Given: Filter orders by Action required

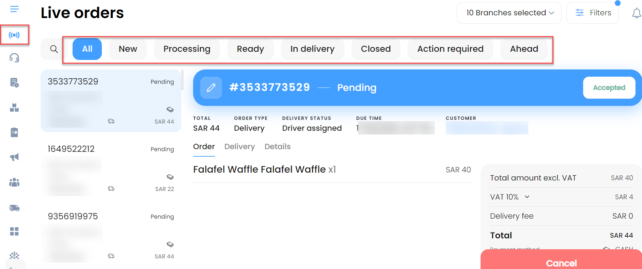Looking at the screenshot, I should click(x=450, y=49).
